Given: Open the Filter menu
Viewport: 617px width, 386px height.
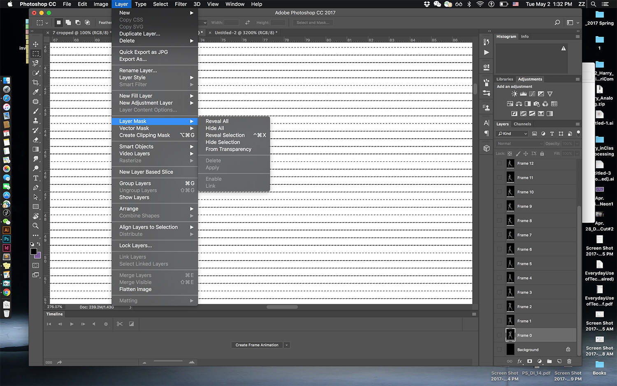Looking at the screenshot, I should pyautogui.click(x=181, y=4).
